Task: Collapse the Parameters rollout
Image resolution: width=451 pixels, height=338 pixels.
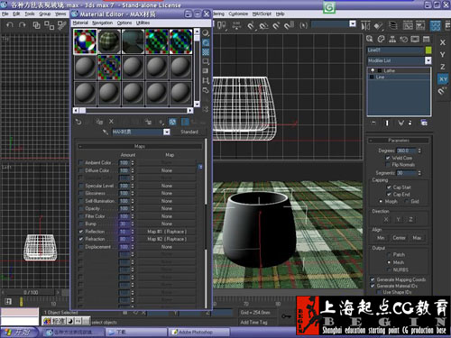Action: 399,141
